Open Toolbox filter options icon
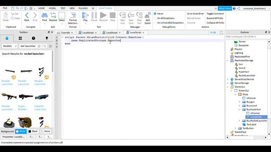This screenshot has width=271, height=152. [50, 46]
